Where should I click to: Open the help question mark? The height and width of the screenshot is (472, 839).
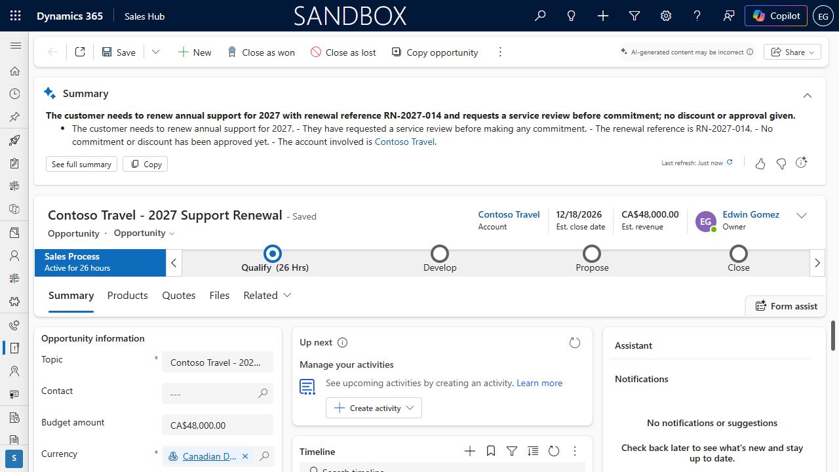697,16
